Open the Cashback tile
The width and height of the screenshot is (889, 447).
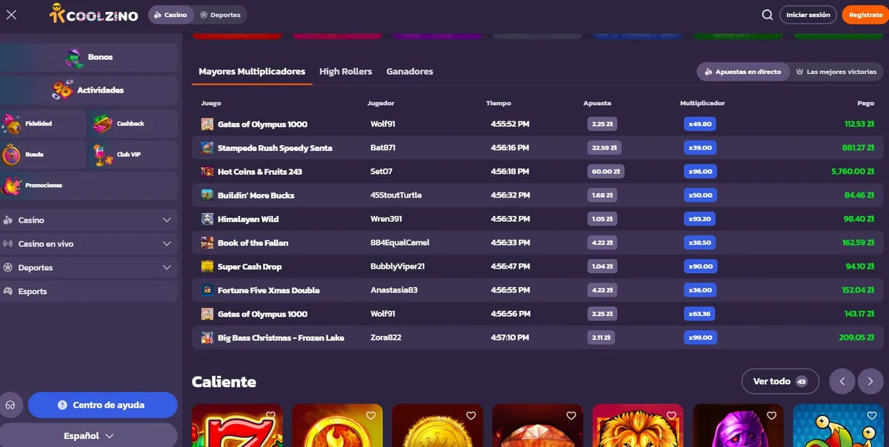pos(133,124)
